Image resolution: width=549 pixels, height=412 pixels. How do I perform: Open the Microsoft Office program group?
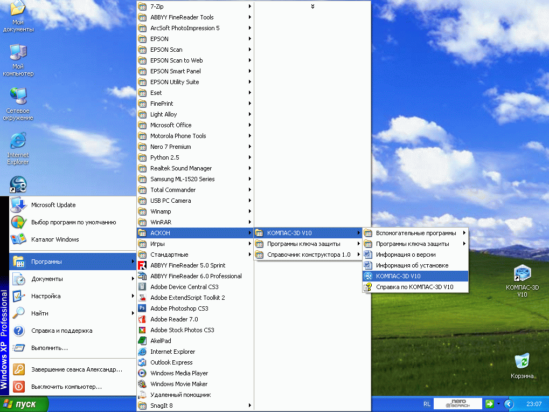coord(195,125)
